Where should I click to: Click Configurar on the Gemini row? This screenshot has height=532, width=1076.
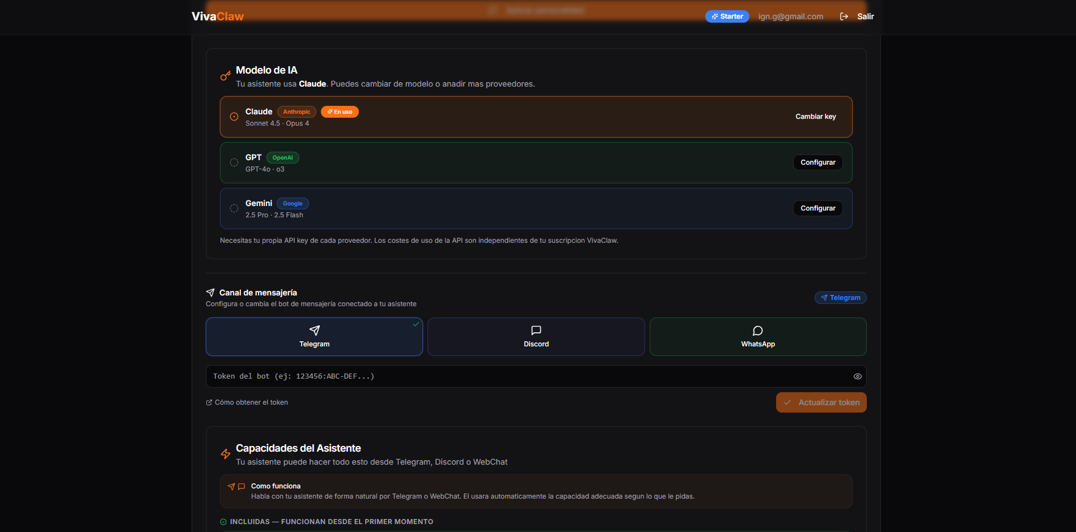tap(817, 208)
